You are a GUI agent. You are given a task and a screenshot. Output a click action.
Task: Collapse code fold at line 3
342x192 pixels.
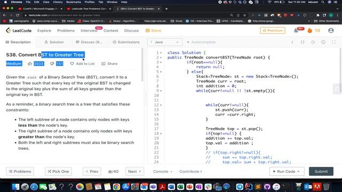(x=161, y=62)
